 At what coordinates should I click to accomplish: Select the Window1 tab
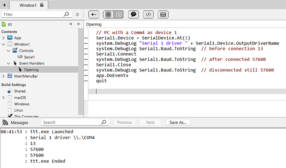pos(28,5)
